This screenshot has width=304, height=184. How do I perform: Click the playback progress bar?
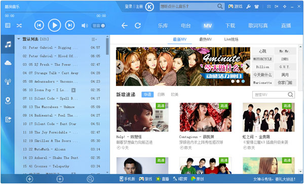pos(55,12)
